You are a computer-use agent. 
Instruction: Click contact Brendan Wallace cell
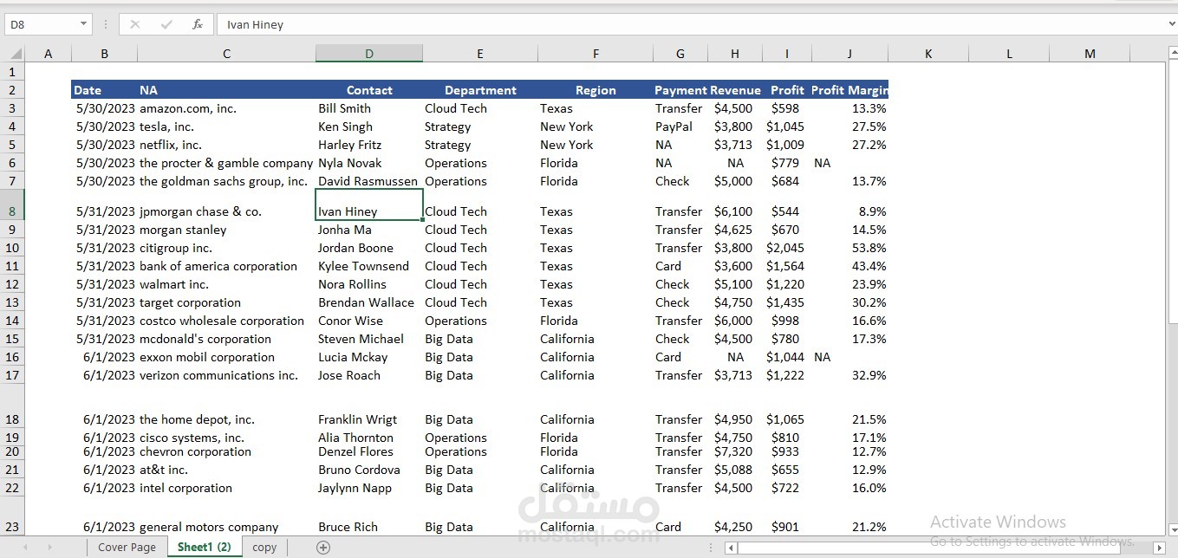[x=369, y=302]
